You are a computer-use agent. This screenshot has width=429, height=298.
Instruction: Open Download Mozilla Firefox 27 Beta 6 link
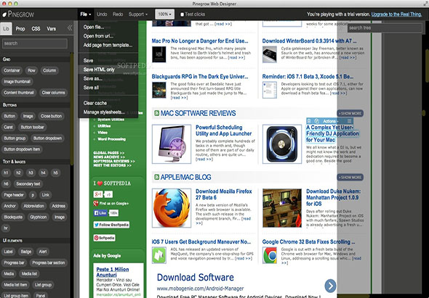[x=224, y=194]
